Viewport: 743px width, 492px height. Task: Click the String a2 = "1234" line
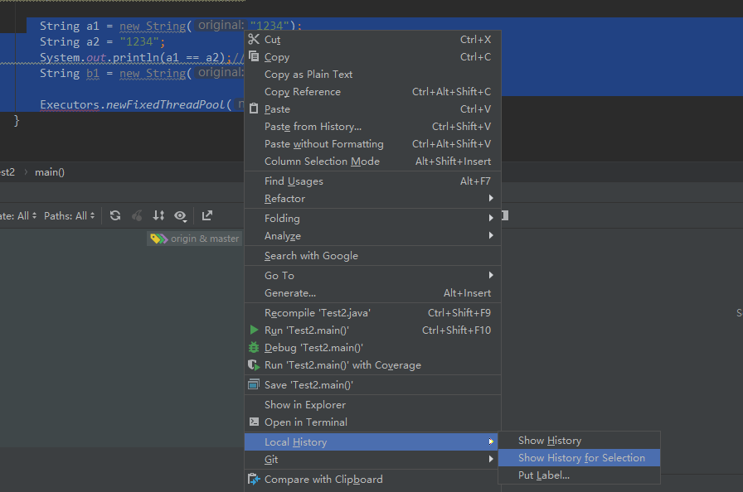tap(102, 41)
